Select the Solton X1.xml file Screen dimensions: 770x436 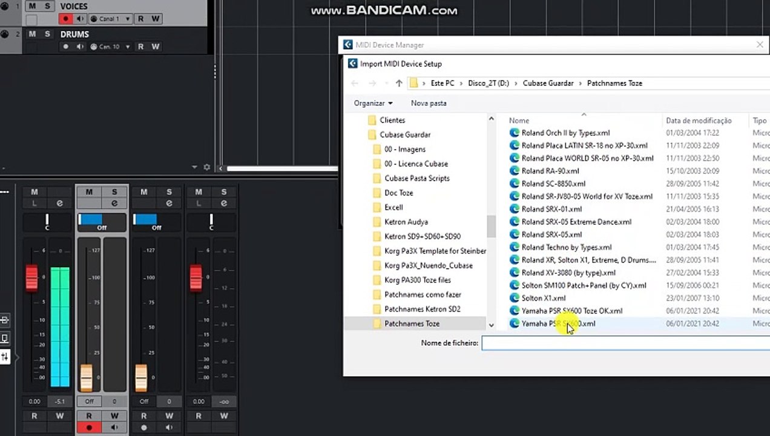[x=544, y=298]
